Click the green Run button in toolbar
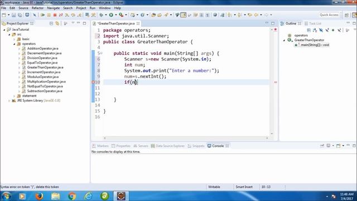 (x=111, y=15)
